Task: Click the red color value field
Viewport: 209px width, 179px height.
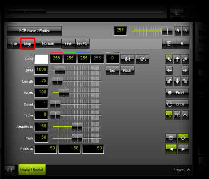Action: 57,59
